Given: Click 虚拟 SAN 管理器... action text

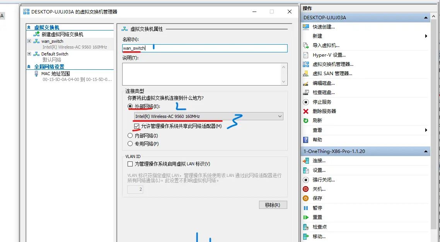Looking at the screenshot, I should pyautogui.click(x=332, y=74).
